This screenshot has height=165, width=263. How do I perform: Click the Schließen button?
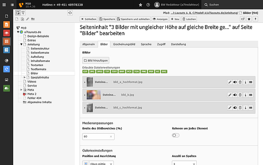(89, 19)
